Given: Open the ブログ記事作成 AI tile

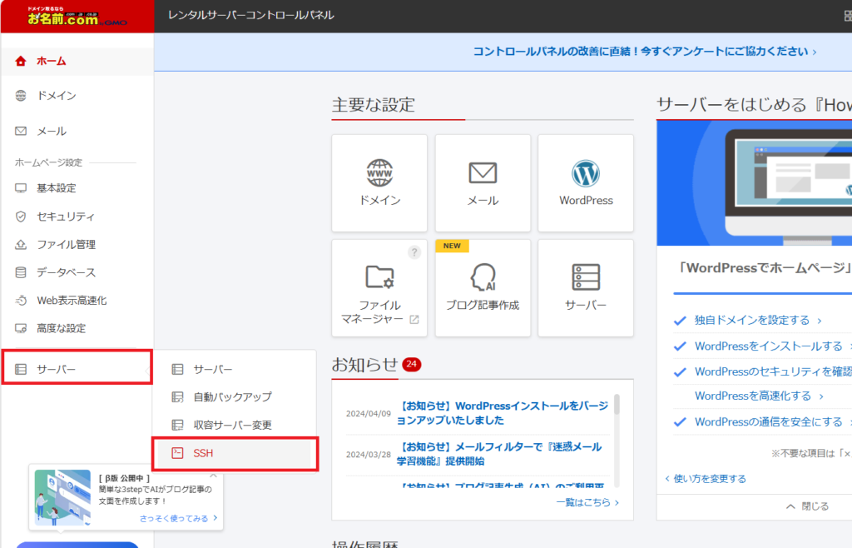Looking at the screenshot, I should point(483,288).
